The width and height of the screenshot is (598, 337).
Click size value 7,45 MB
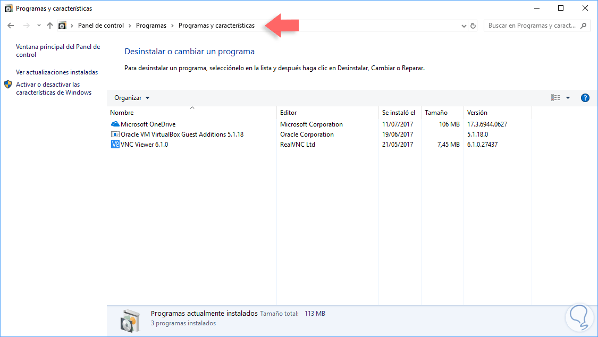coord(449,145)
